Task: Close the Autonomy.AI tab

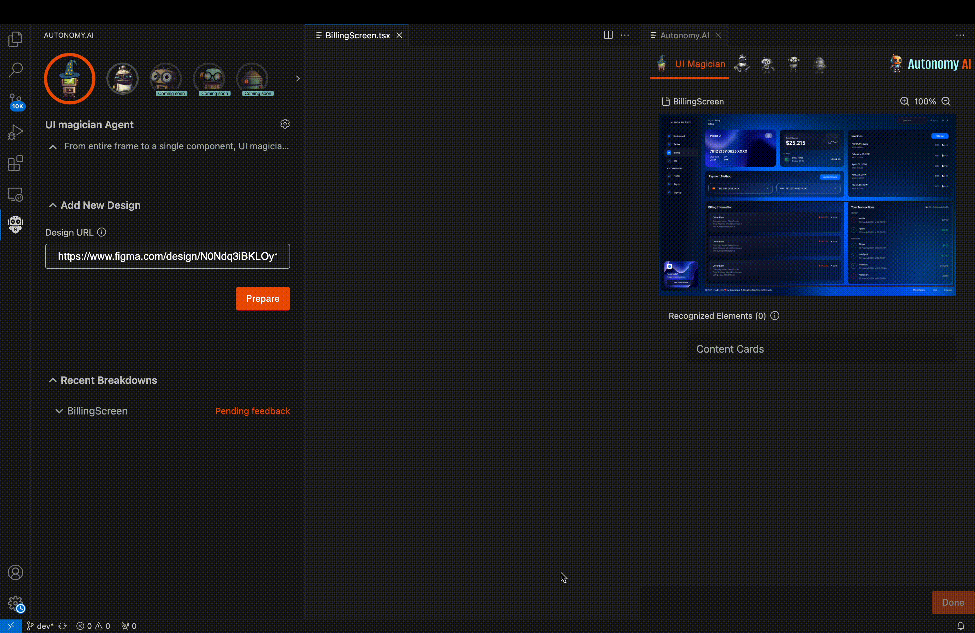Action: [x=718, y=35]
